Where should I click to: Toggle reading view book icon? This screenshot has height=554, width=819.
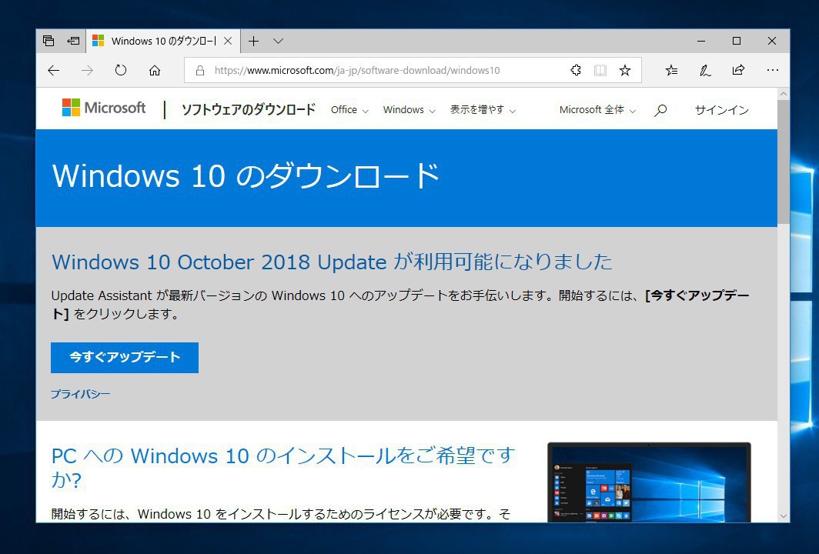600,71
